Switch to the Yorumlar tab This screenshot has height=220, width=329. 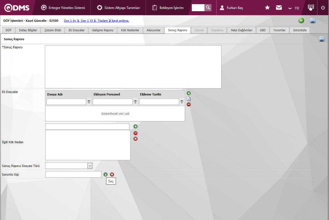pos(279,30)
